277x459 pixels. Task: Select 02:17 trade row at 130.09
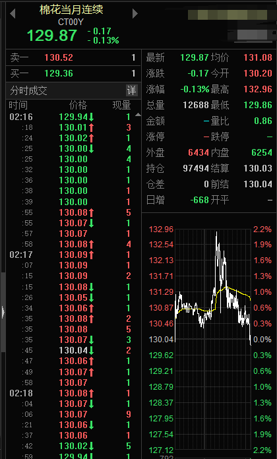coord(71,255)
